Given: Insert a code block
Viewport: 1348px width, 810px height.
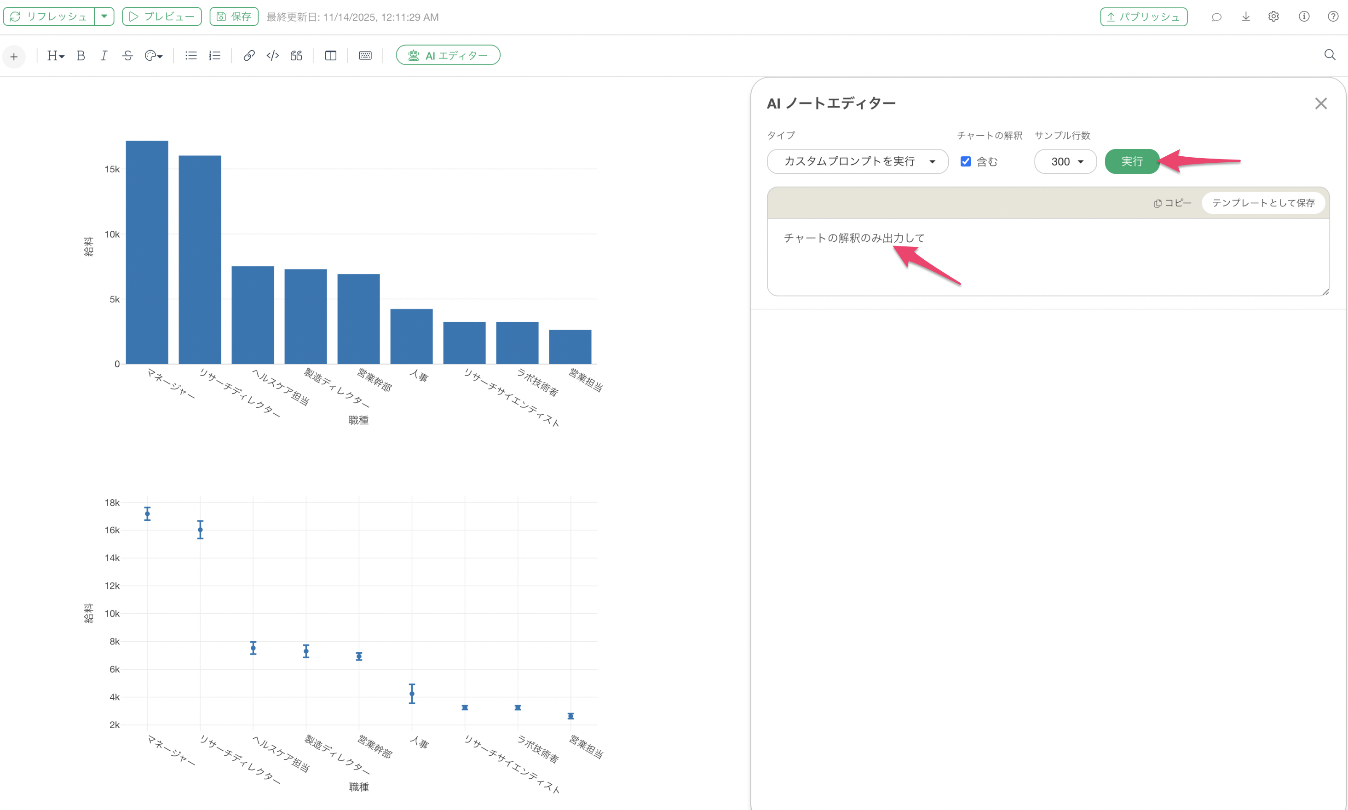Looking at the screenshot, I should (272, 56).
